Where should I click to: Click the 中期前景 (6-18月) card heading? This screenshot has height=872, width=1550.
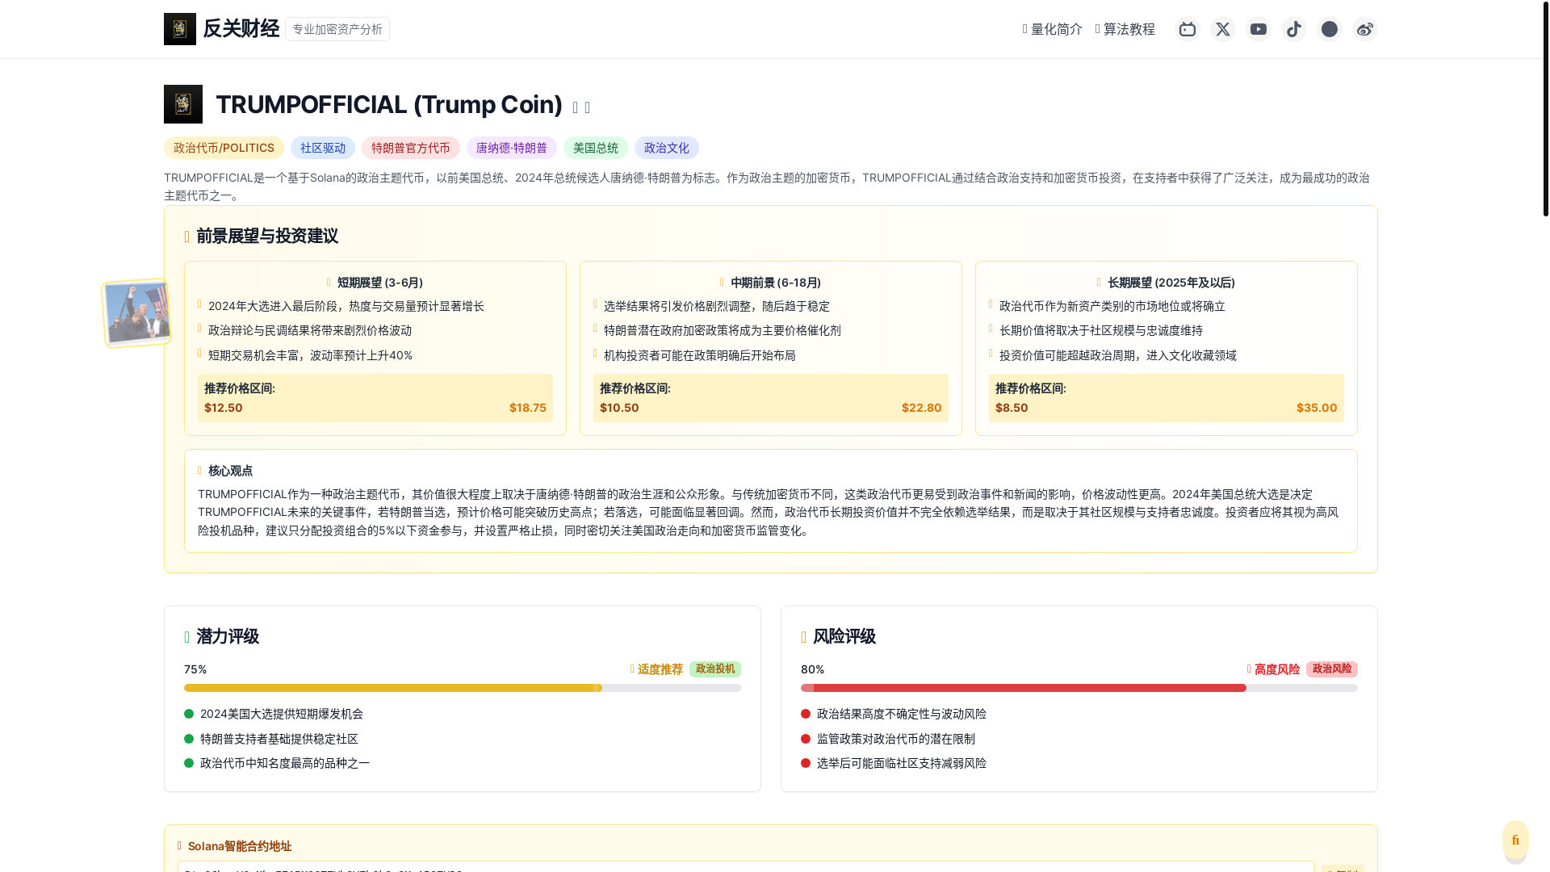(x=771, y=283)
